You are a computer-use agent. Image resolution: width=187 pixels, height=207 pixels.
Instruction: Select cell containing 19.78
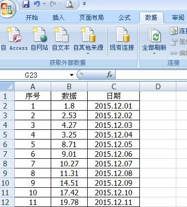[x=69, y=202]
